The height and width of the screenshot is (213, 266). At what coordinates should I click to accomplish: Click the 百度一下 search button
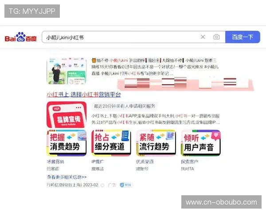pyautogui.click(x=243, y=37)
